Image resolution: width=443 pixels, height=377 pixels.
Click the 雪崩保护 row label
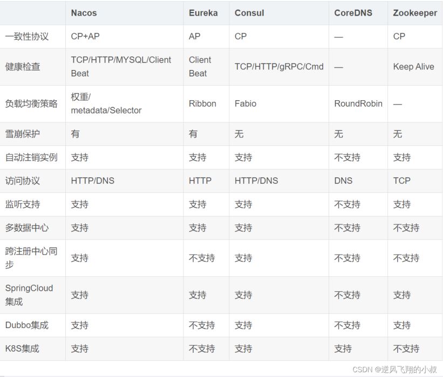click(x=23, y=134)
